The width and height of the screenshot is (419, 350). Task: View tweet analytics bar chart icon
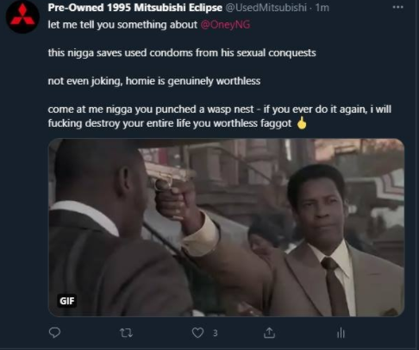(x=341, y=333)
